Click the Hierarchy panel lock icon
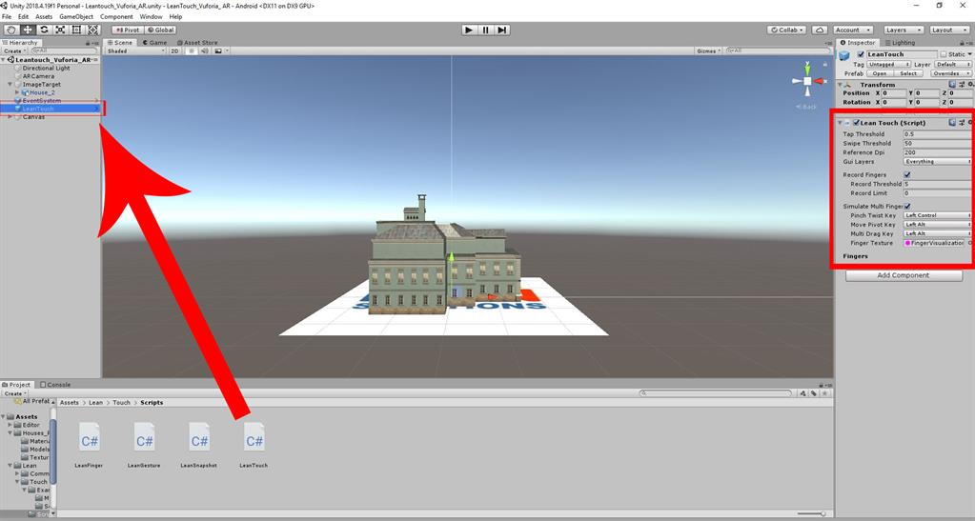The image size is (975, 521). tap(89, 43)
